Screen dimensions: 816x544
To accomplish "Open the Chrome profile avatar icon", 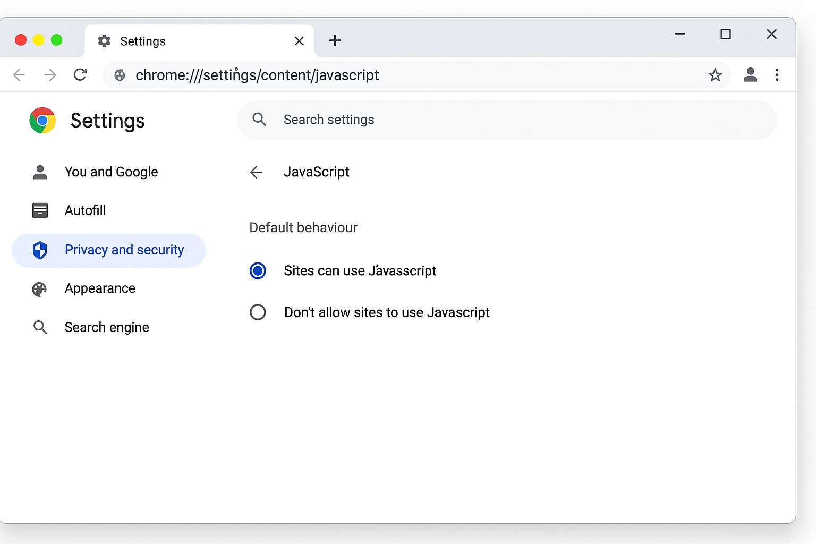I will [x=750, y=75].
